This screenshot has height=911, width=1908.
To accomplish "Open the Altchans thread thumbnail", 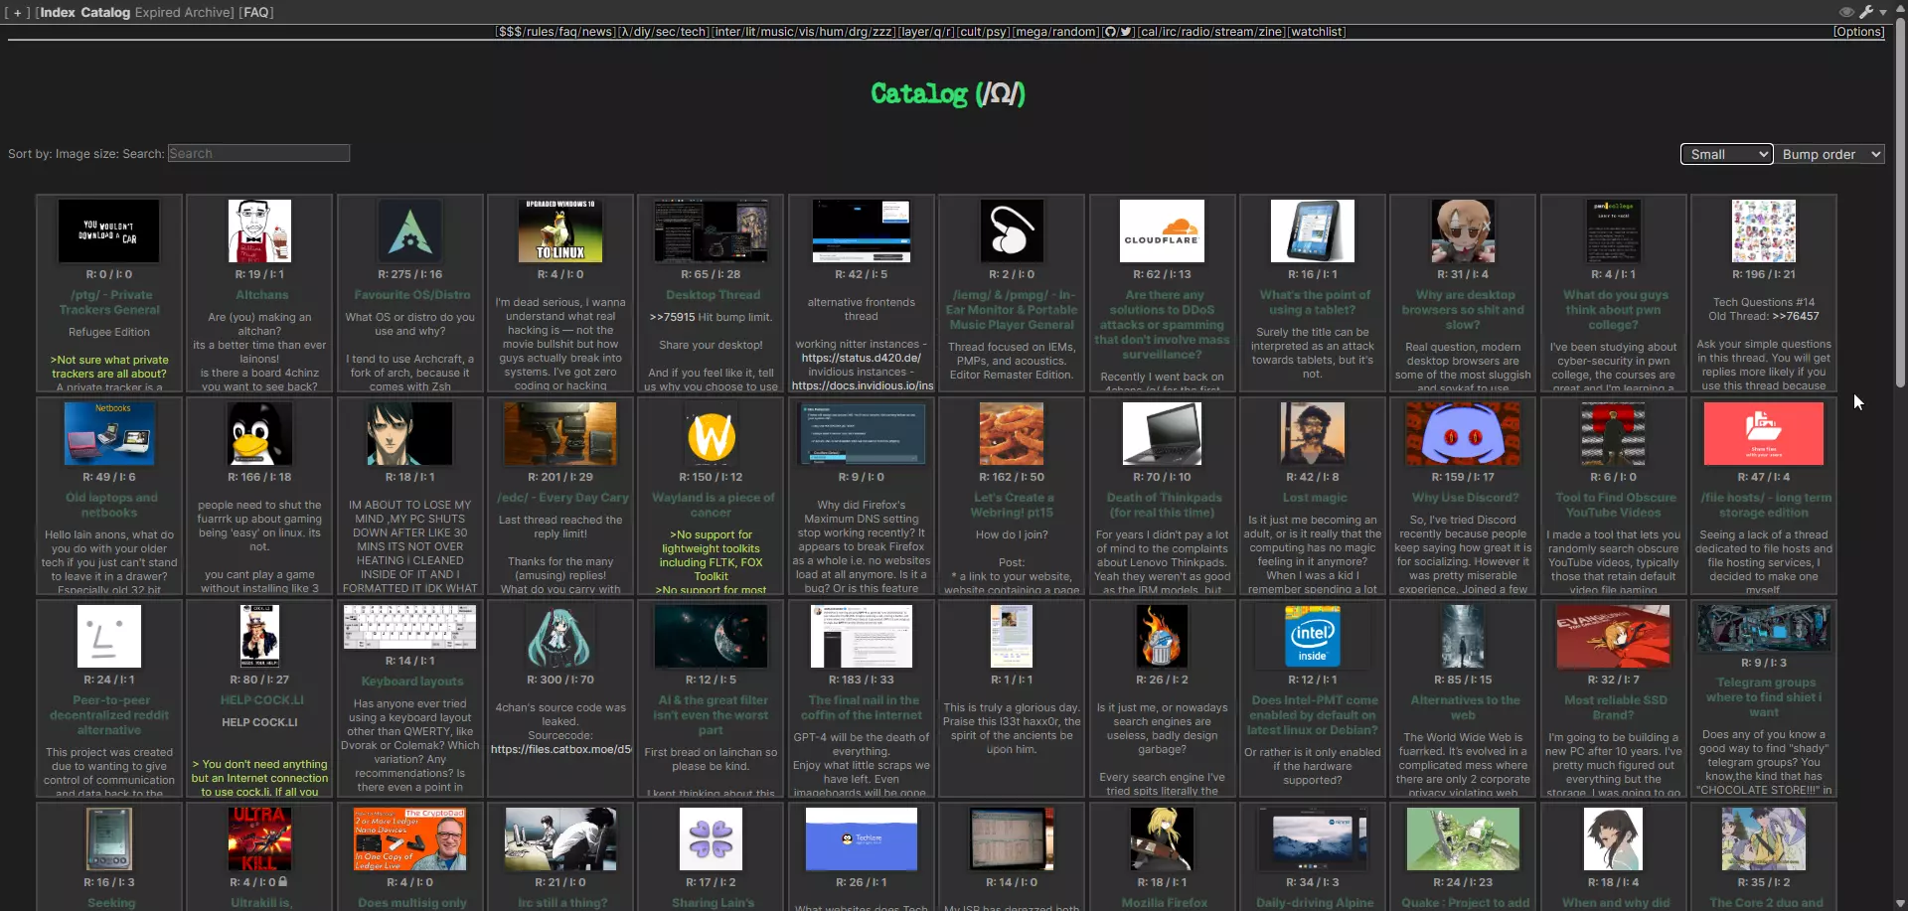I will pos(259,230).
